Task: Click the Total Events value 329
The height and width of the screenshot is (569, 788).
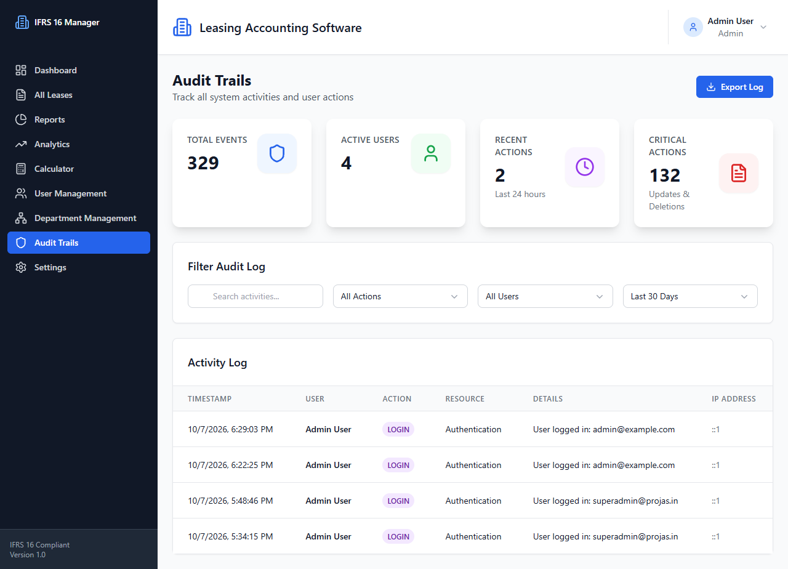Action: point(203,163)
